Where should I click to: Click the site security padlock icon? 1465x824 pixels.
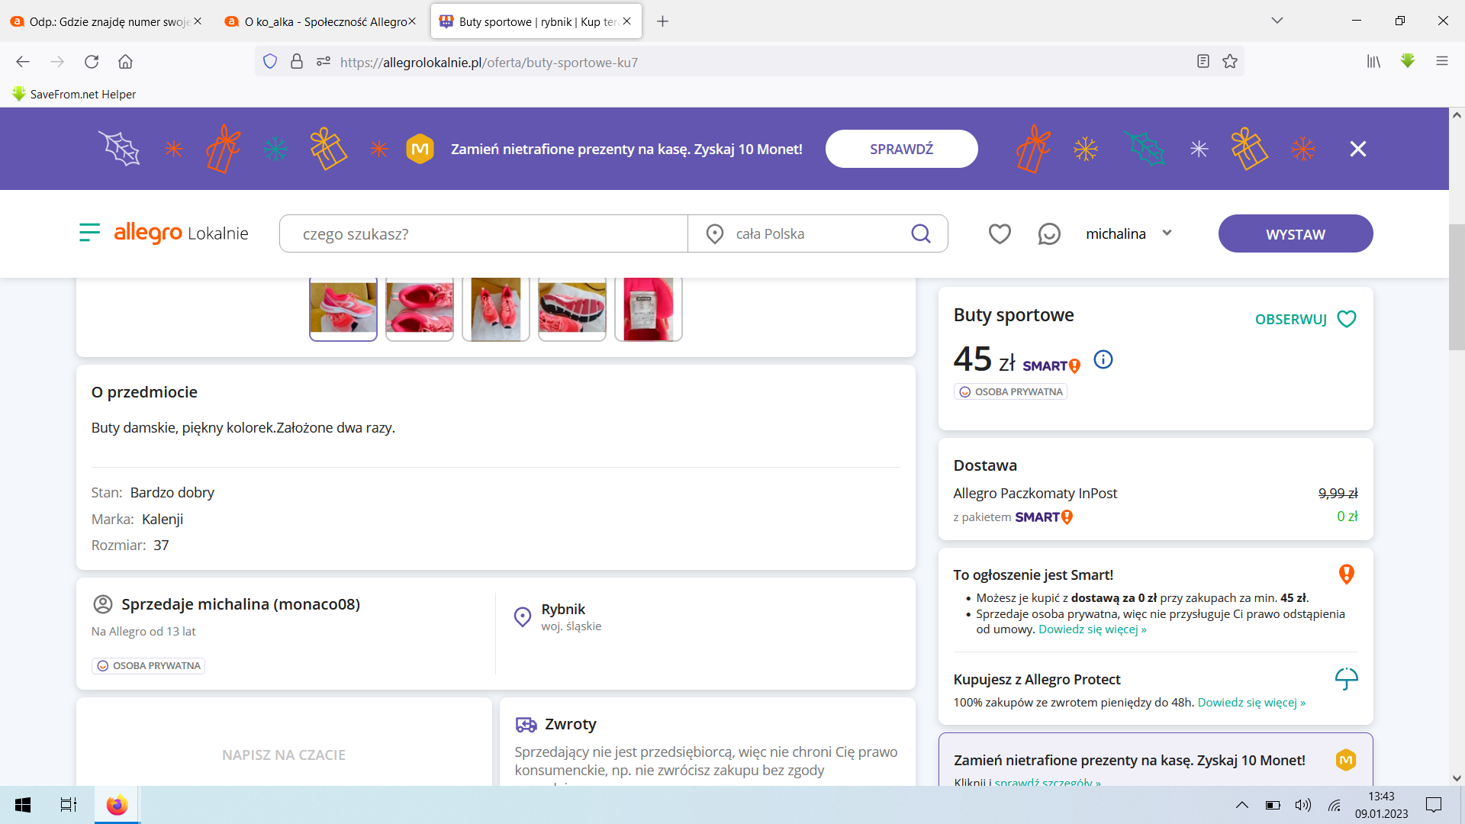tap(297, 62)
